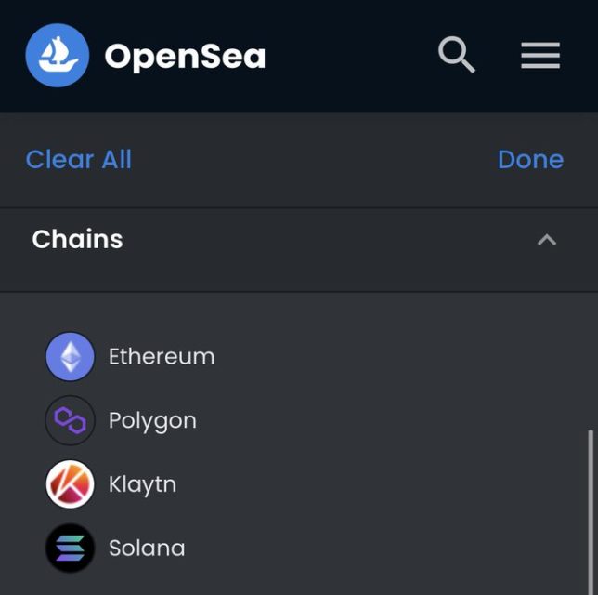Click the Klaytn red logo icon

click(70, 483)
